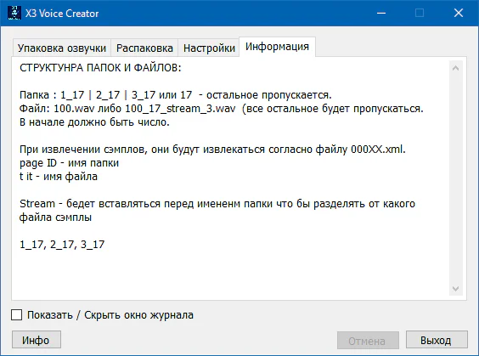Click the line mentioning 000XX.xml

pyautogui.click(x=212, y=150)
